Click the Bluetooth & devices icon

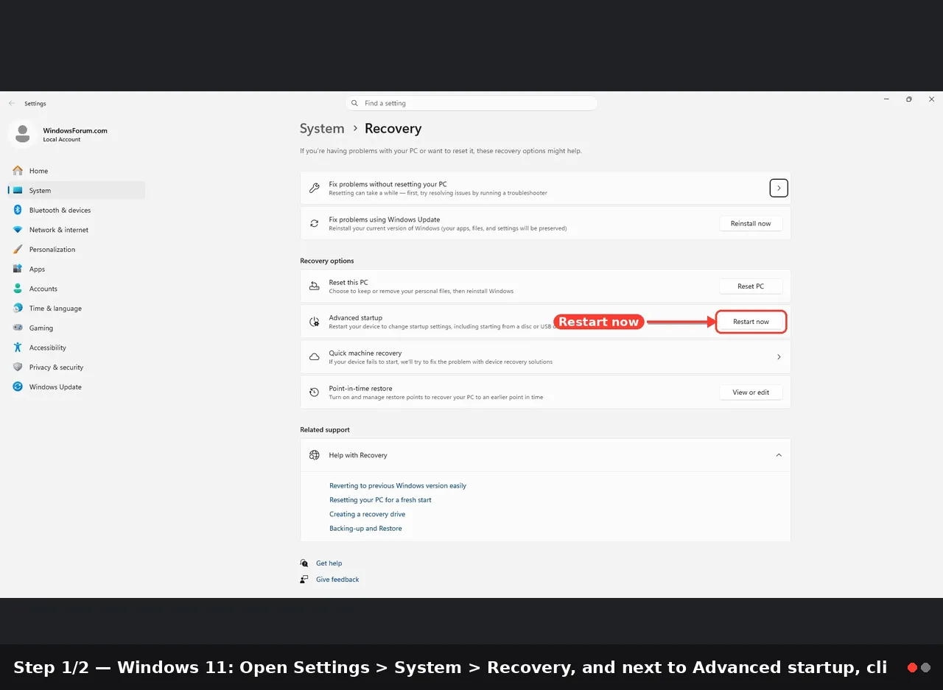pos(18,210)
